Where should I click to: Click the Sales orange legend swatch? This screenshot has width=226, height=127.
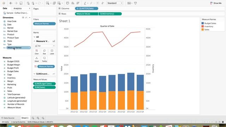[203, 30]
